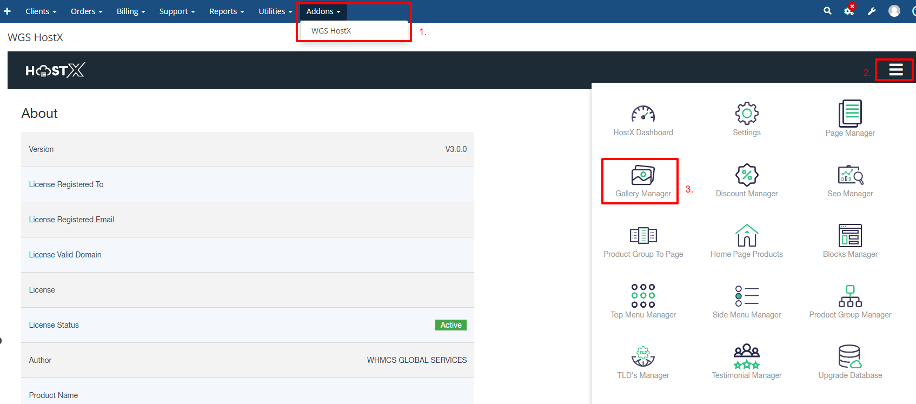The image size is (916, 404).
Task: Toggle the HostX hamburger menu
Action: (x=895, y=70)
